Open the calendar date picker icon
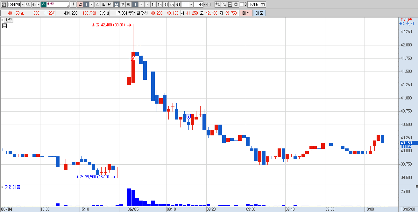Image resolution: width=418 pixels, height=212 pixels. click(x=263, y=4)
